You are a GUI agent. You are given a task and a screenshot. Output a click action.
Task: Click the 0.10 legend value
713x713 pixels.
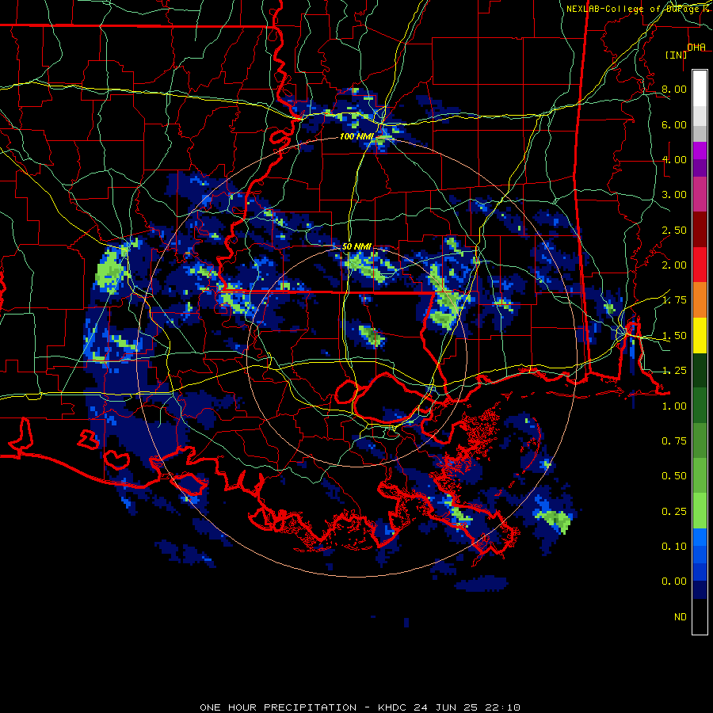(x=674, y=547)
